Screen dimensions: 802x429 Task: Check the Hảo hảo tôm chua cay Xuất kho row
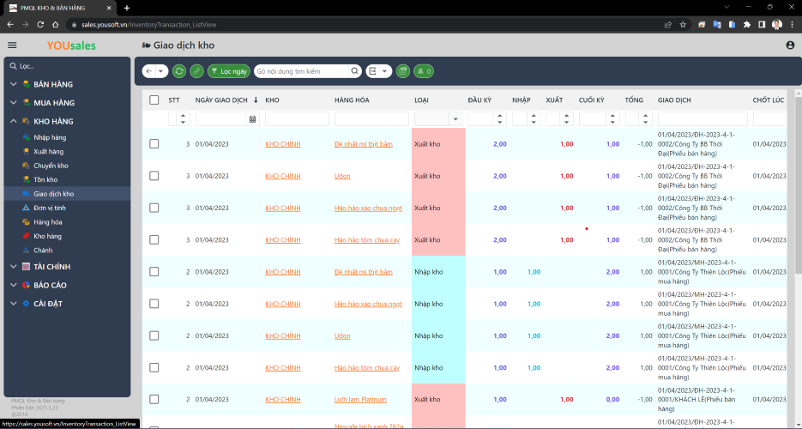154,239
